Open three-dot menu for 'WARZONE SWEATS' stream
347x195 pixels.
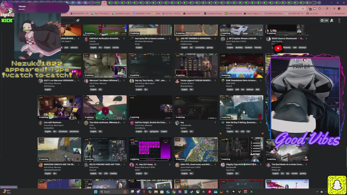point(79,164)
